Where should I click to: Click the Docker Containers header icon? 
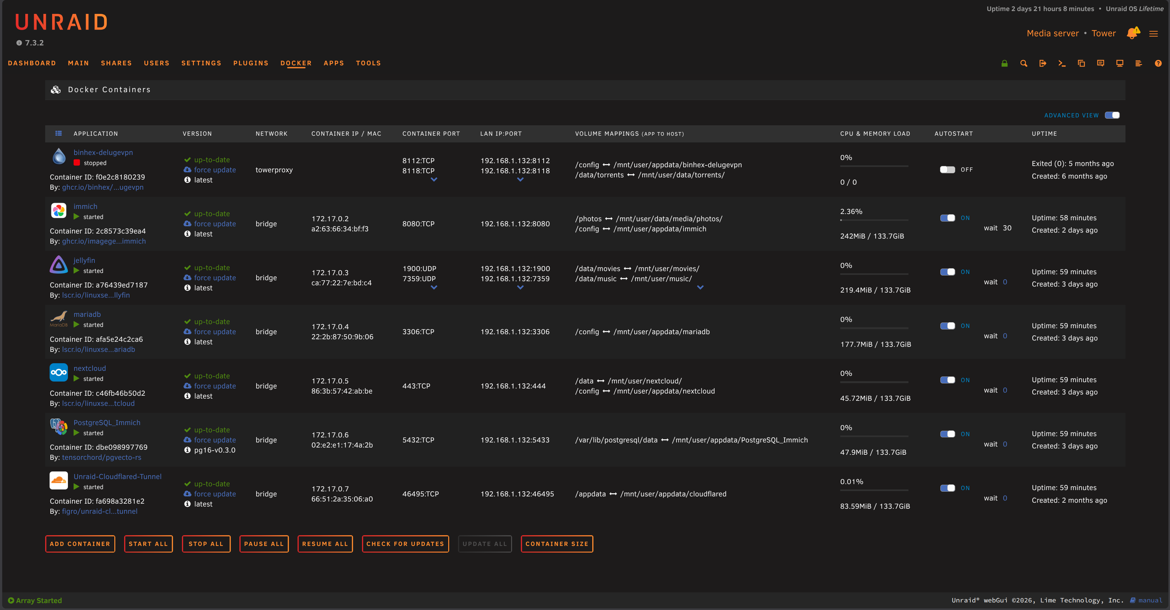pyautogui.click(x=56, y=90)
